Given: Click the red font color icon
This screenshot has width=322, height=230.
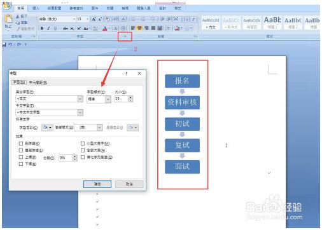Looking at the screenshot, I should 105,29.
